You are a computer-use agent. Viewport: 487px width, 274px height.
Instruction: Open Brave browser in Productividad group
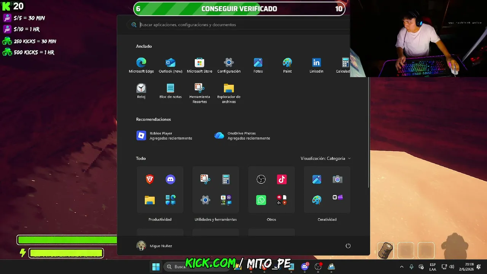pos(150,179)
